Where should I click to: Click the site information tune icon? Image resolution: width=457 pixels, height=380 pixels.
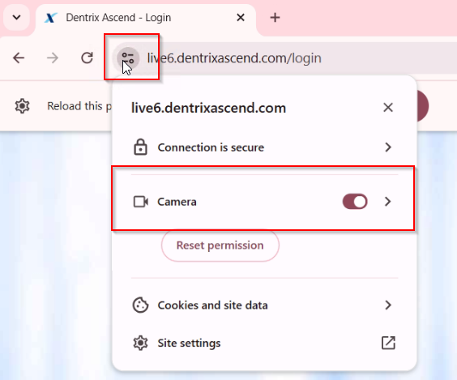point(128,58)
